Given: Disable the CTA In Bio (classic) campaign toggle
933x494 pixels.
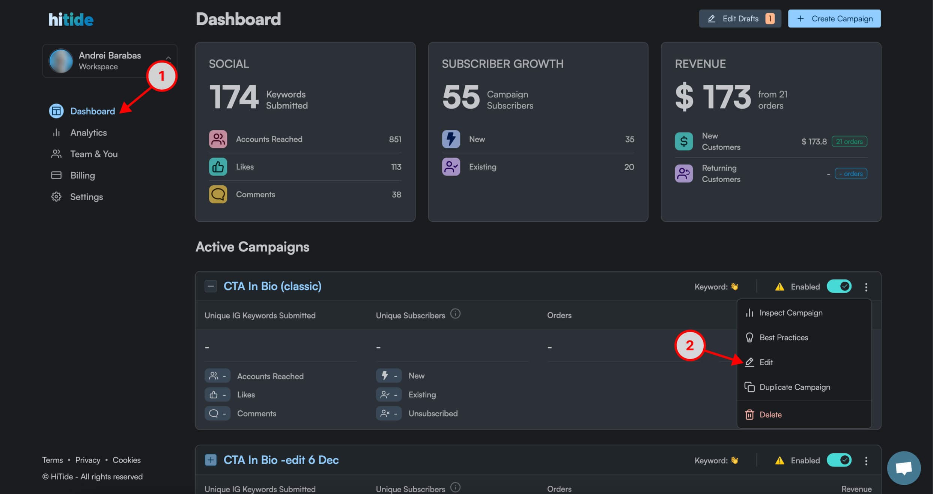Looking at the screenshot, I should [x=839, y=287].
